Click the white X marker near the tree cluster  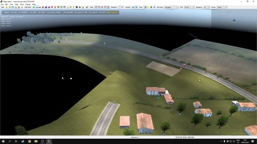point(22,41)
